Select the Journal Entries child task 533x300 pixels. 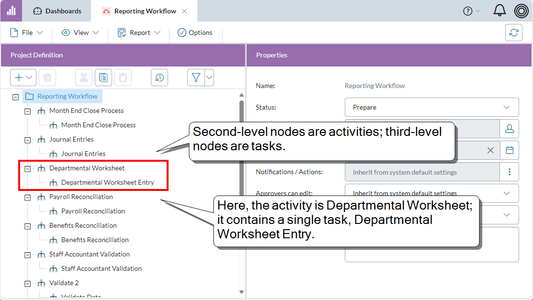click(x=83, y=154)
